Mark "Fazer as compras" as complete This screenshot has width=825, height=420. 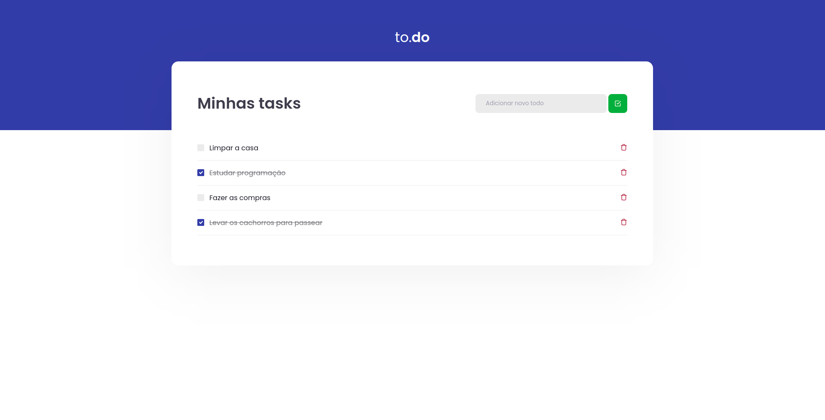click(201, 197)
